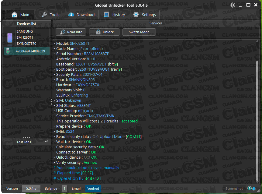Click the resize grip at window corner
The width and height of the screenshot is (262, 194).
(x=259, y=190)
